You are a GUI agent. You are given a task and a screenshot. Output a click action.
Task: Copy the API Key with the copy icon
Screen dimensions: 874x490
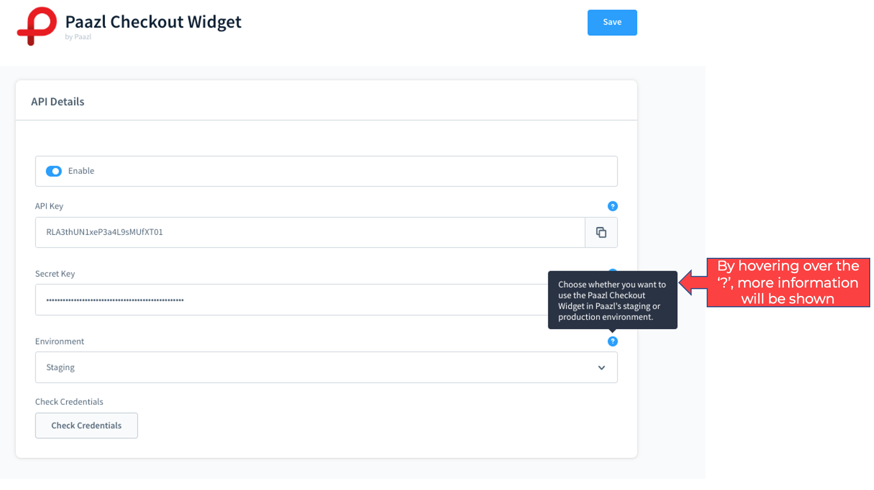click(601, 232)
